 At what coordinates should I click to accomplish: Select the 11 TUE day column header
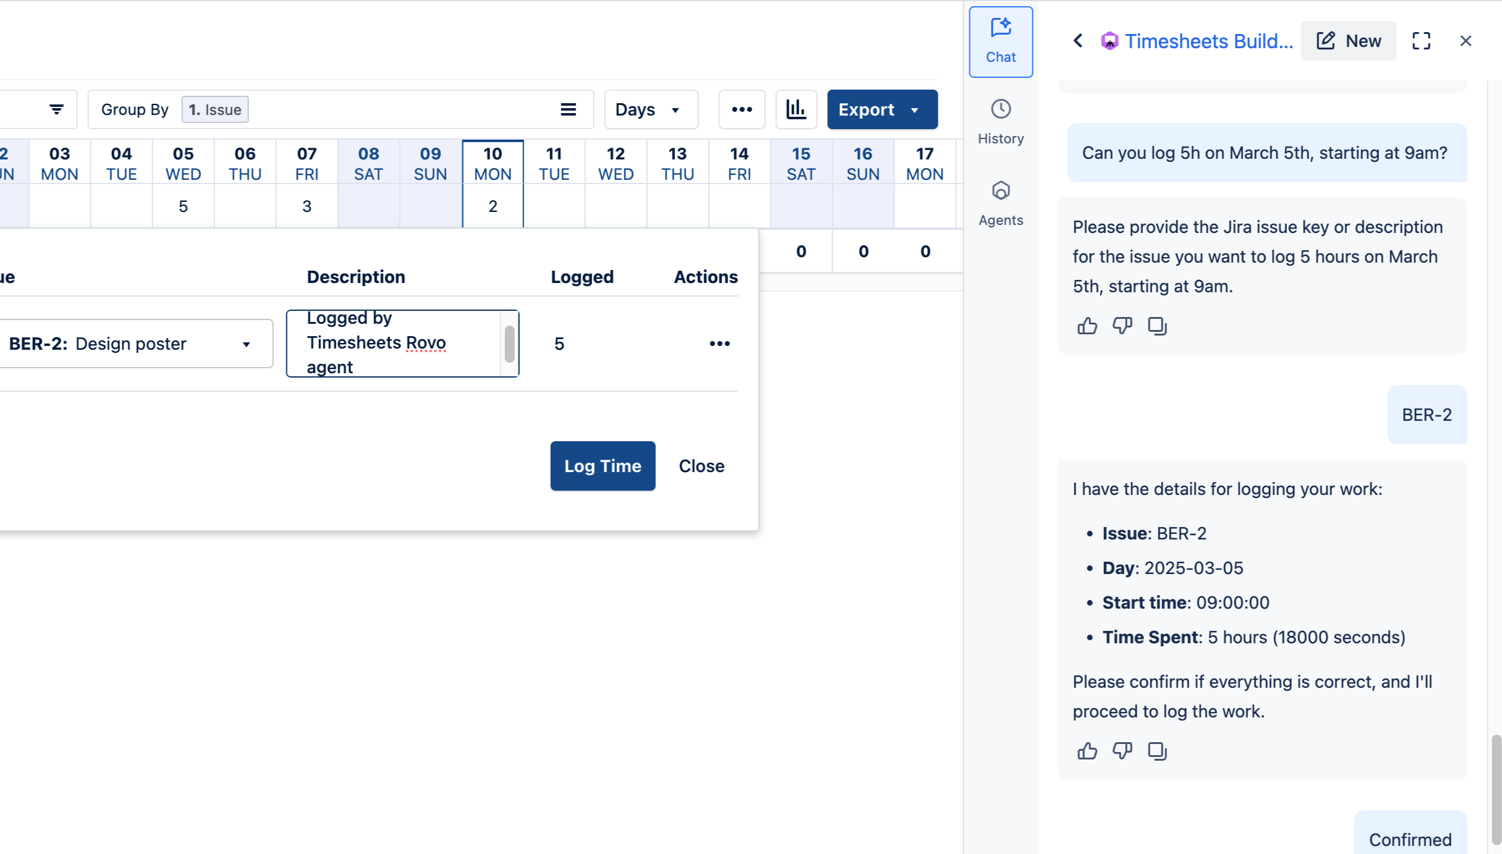tap(554, 163)
